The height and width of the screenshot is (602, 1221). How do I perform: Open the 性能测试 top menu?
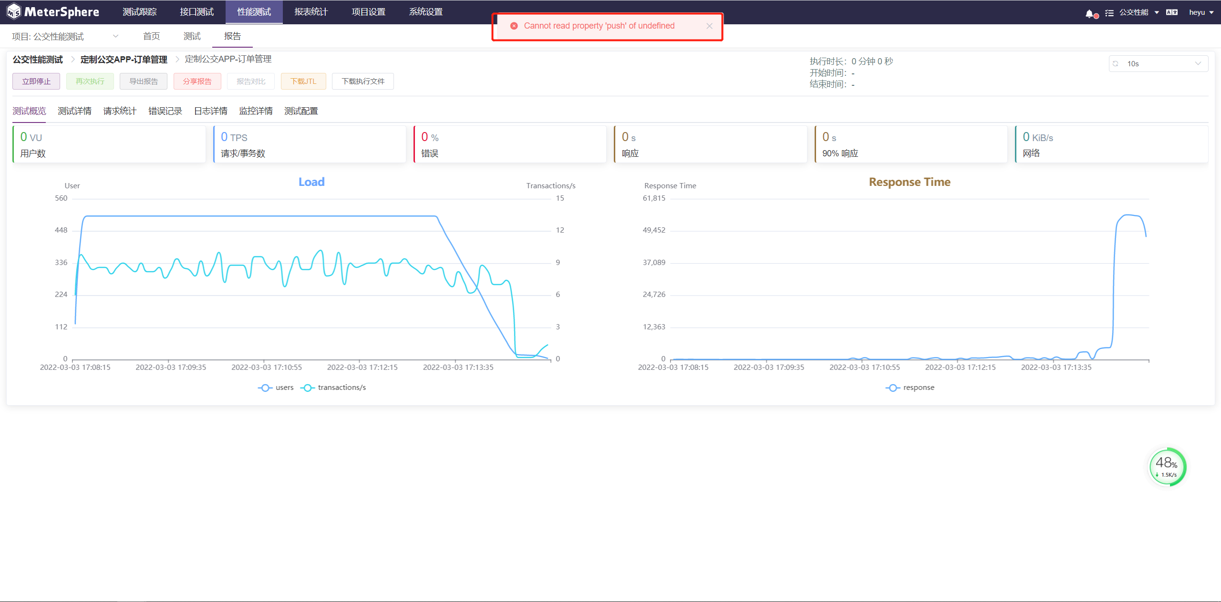click(x=254, y=12)
